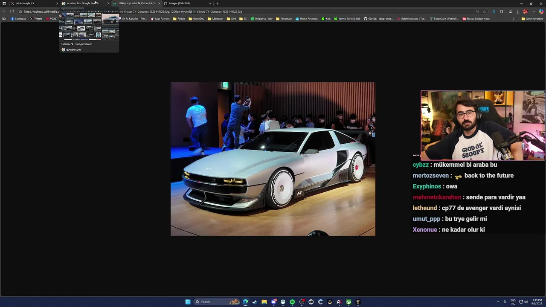Open the favorites list icon
The image size is (546, 307).
[x=510, y=12]
